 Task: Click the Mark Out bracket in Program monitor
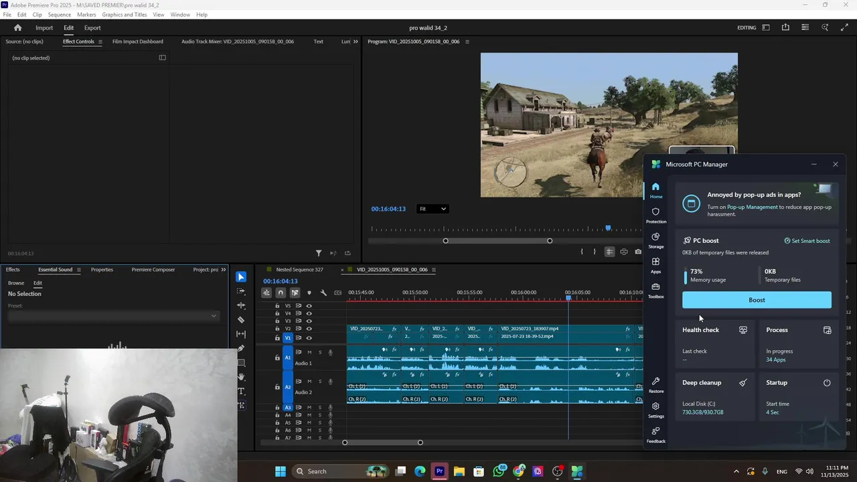click(595, 252)
